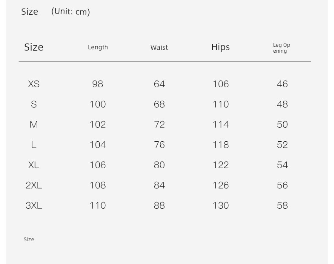
Task: Click the 2XL hips value 126
Action: coord(221,185)
